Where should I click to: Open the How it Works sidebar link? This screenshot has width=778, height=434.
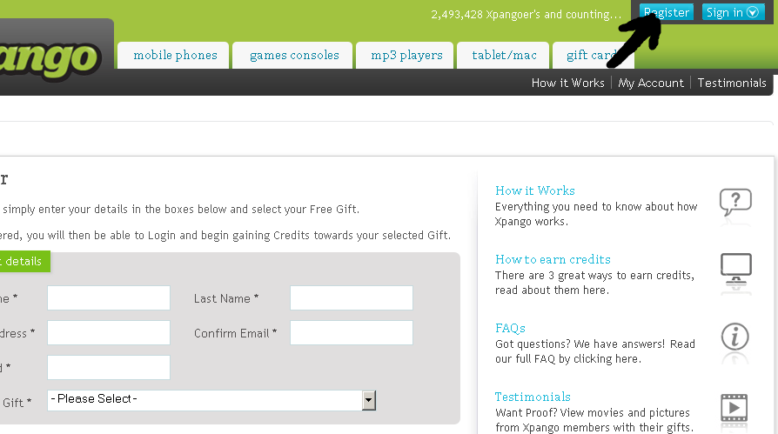(x=535, y=190)
